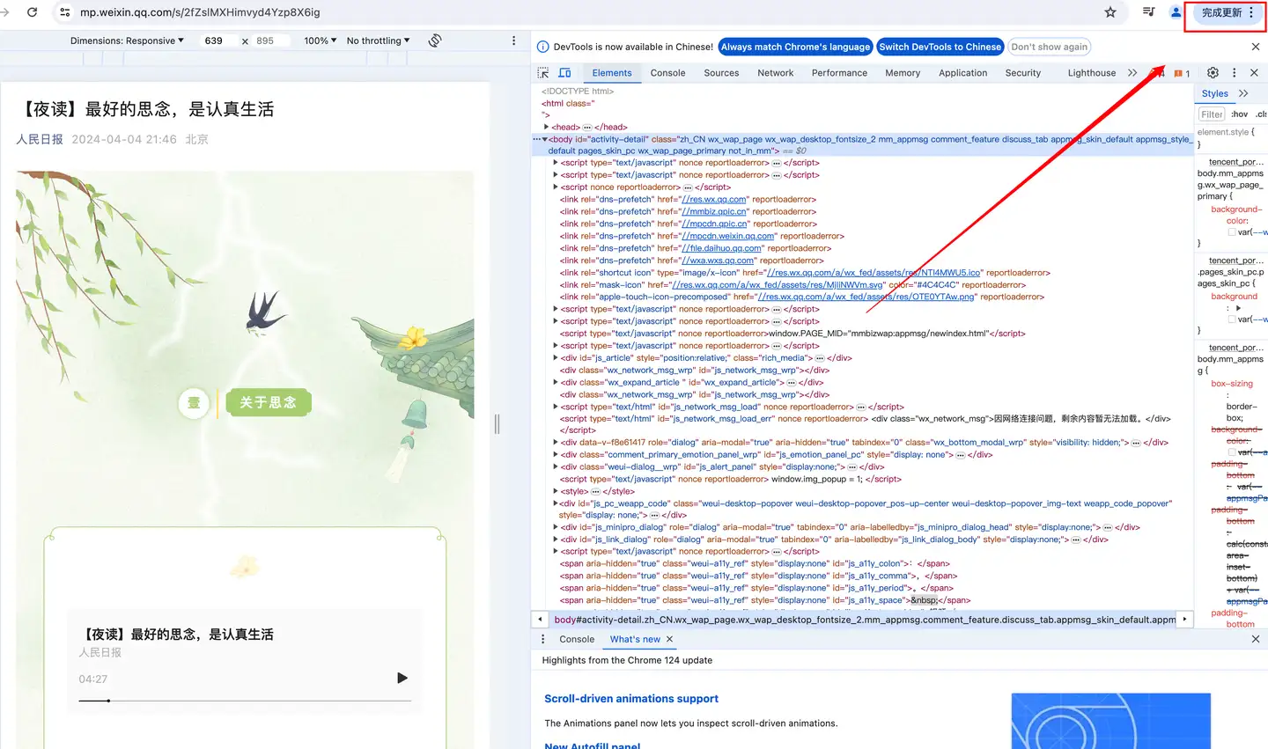This screenshot has width=1268, height=749.
Task: Close the bottom drawer
Action: (x=1256, y=639)
